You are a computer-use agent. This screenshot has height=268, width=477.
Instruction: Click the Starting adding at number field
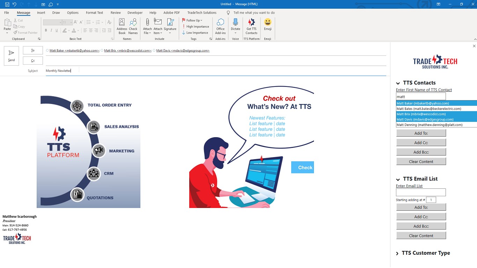click(x=431, y=200)
